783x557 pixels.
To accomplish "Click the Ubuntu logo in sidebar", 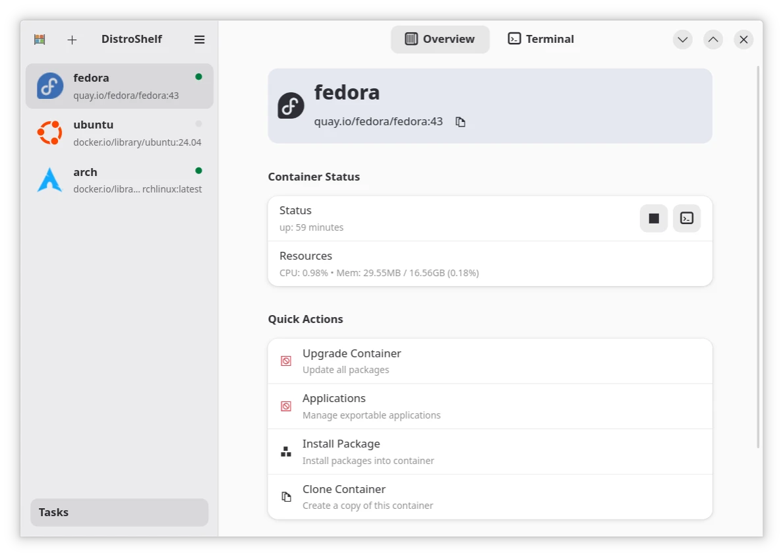I will [50, 133].
